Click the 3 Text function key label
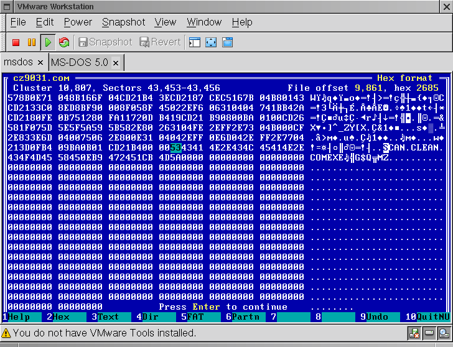This screenshot has height=347, width=453. [x=111, y=317]
